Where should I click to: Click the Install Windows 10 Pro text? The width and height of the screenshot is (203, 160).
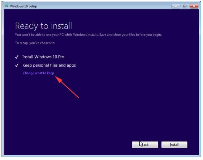(43, 57)
